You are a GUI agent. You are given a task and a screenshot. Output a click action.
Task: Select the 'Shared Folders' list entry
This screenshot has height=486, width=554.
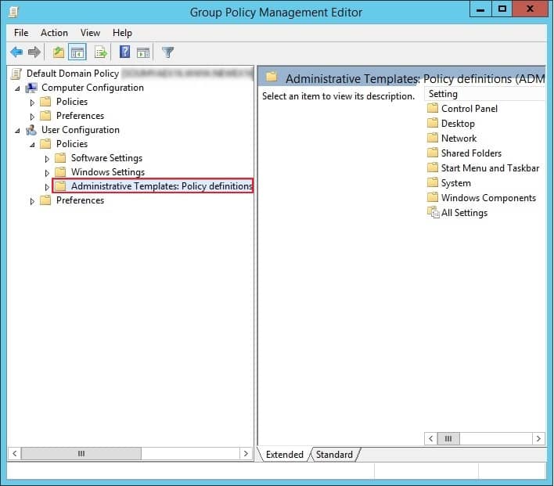[x=471, y=153]
